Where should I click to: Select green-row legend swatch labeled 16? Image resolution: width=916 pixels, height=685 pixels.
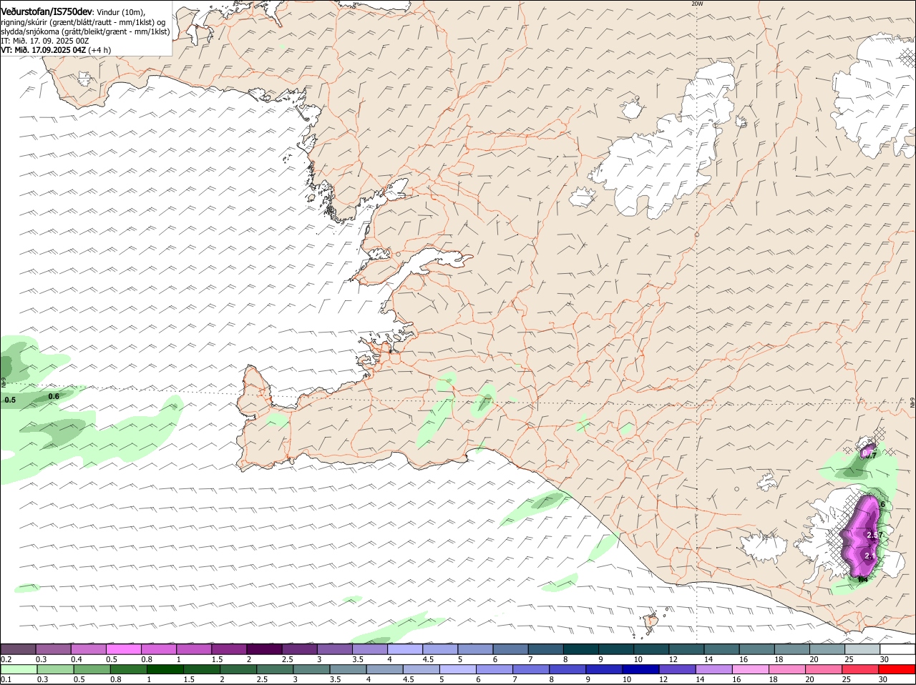751,669
